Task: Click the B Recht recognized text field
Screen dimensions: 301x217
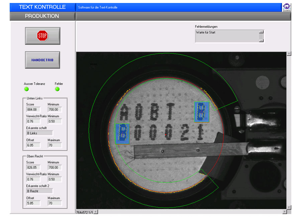Action: 39,191
